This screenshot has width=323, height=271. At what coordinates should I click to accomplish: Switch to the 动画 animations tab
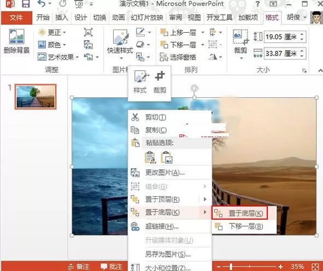(119, 17)
